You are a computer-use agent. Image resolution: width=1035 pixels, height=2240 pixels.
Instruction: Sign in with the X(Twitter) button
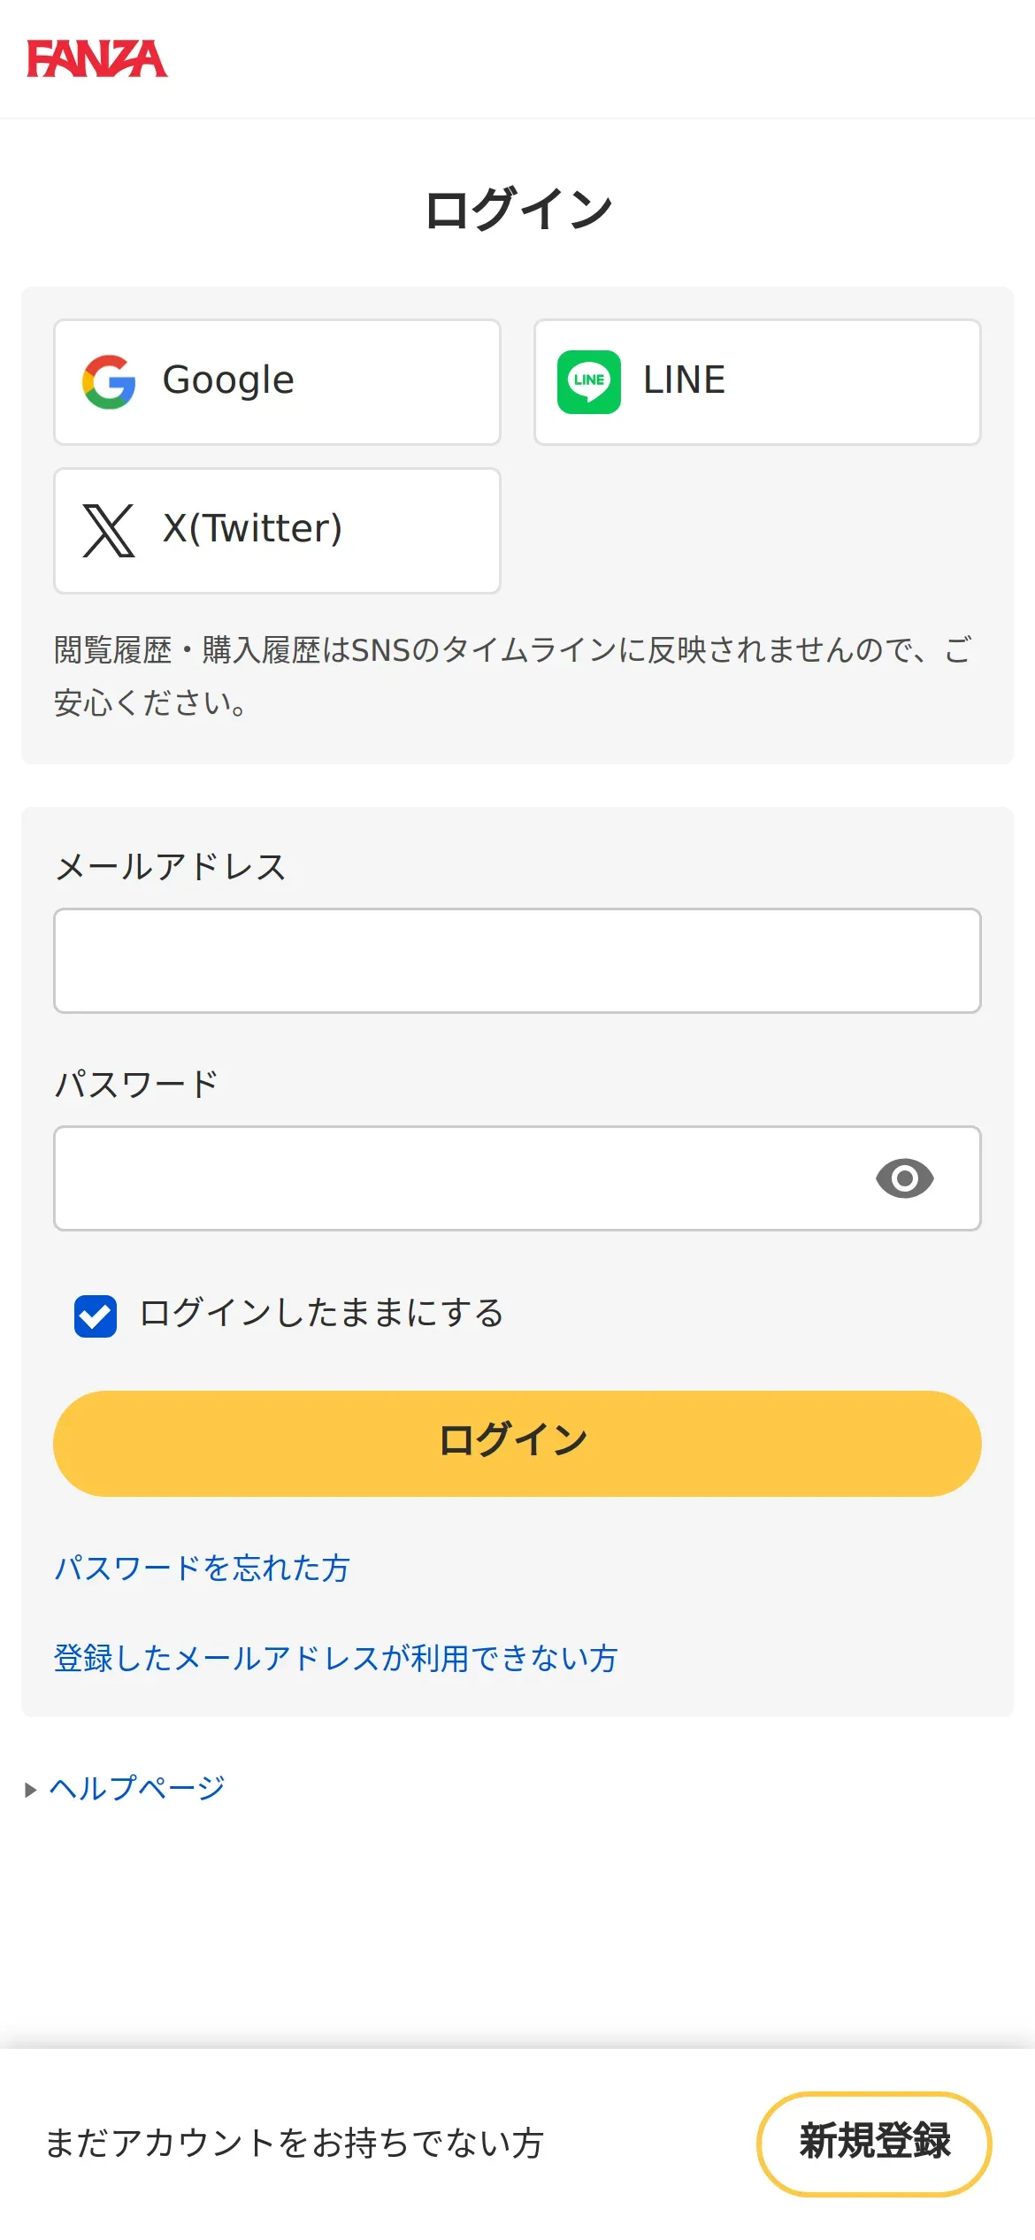pos(277,531)
